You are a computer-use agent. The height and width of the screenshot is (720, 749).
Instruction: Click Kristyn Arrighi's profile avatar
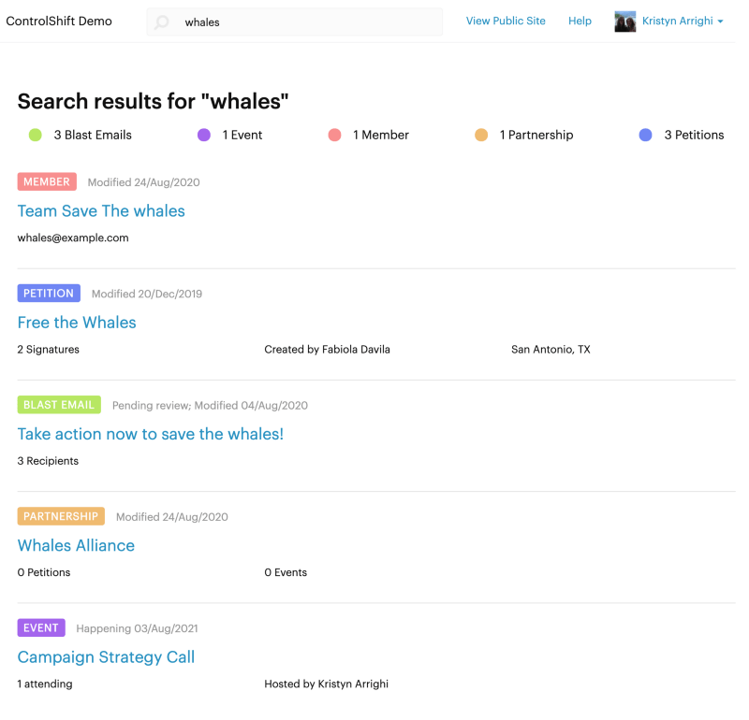(x=624, y=22)
